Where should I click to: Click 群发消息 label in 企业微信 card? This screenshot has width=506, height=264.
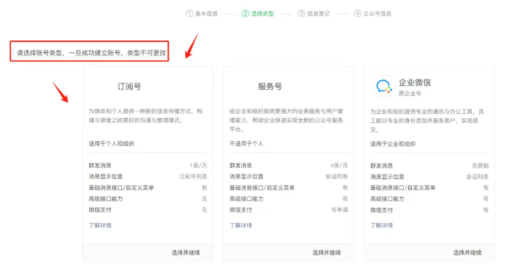[381, 166]
